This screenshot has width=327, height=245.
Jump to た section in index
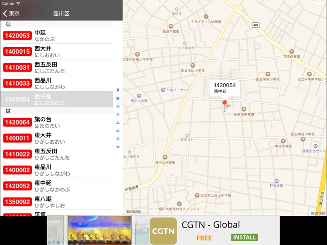(x=118, y=115)
